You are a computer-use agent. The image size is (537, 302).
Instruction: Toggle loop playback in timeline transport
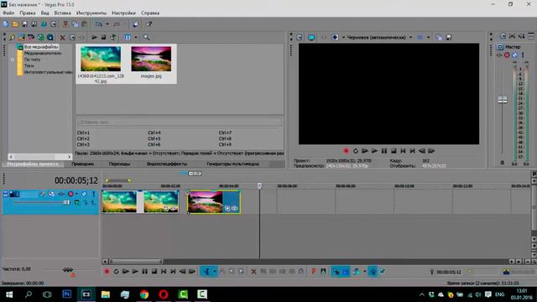pyautogui.click(x=116, y=272)
